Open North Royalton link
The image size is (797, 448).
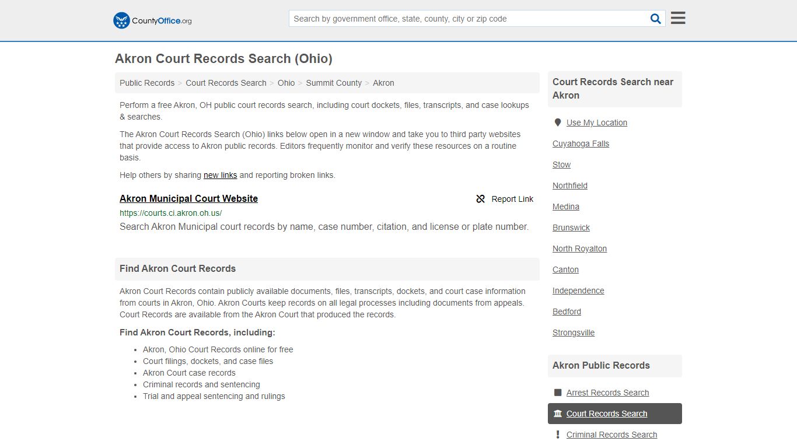tap(579, 249)
